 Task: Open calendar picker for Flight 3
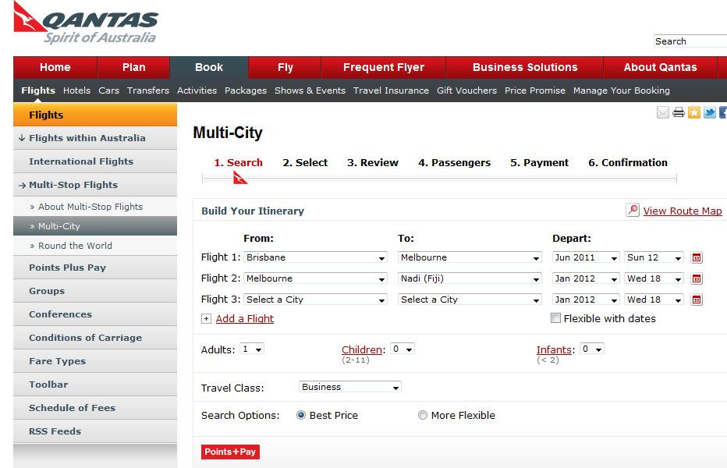(x=697, y=300)
